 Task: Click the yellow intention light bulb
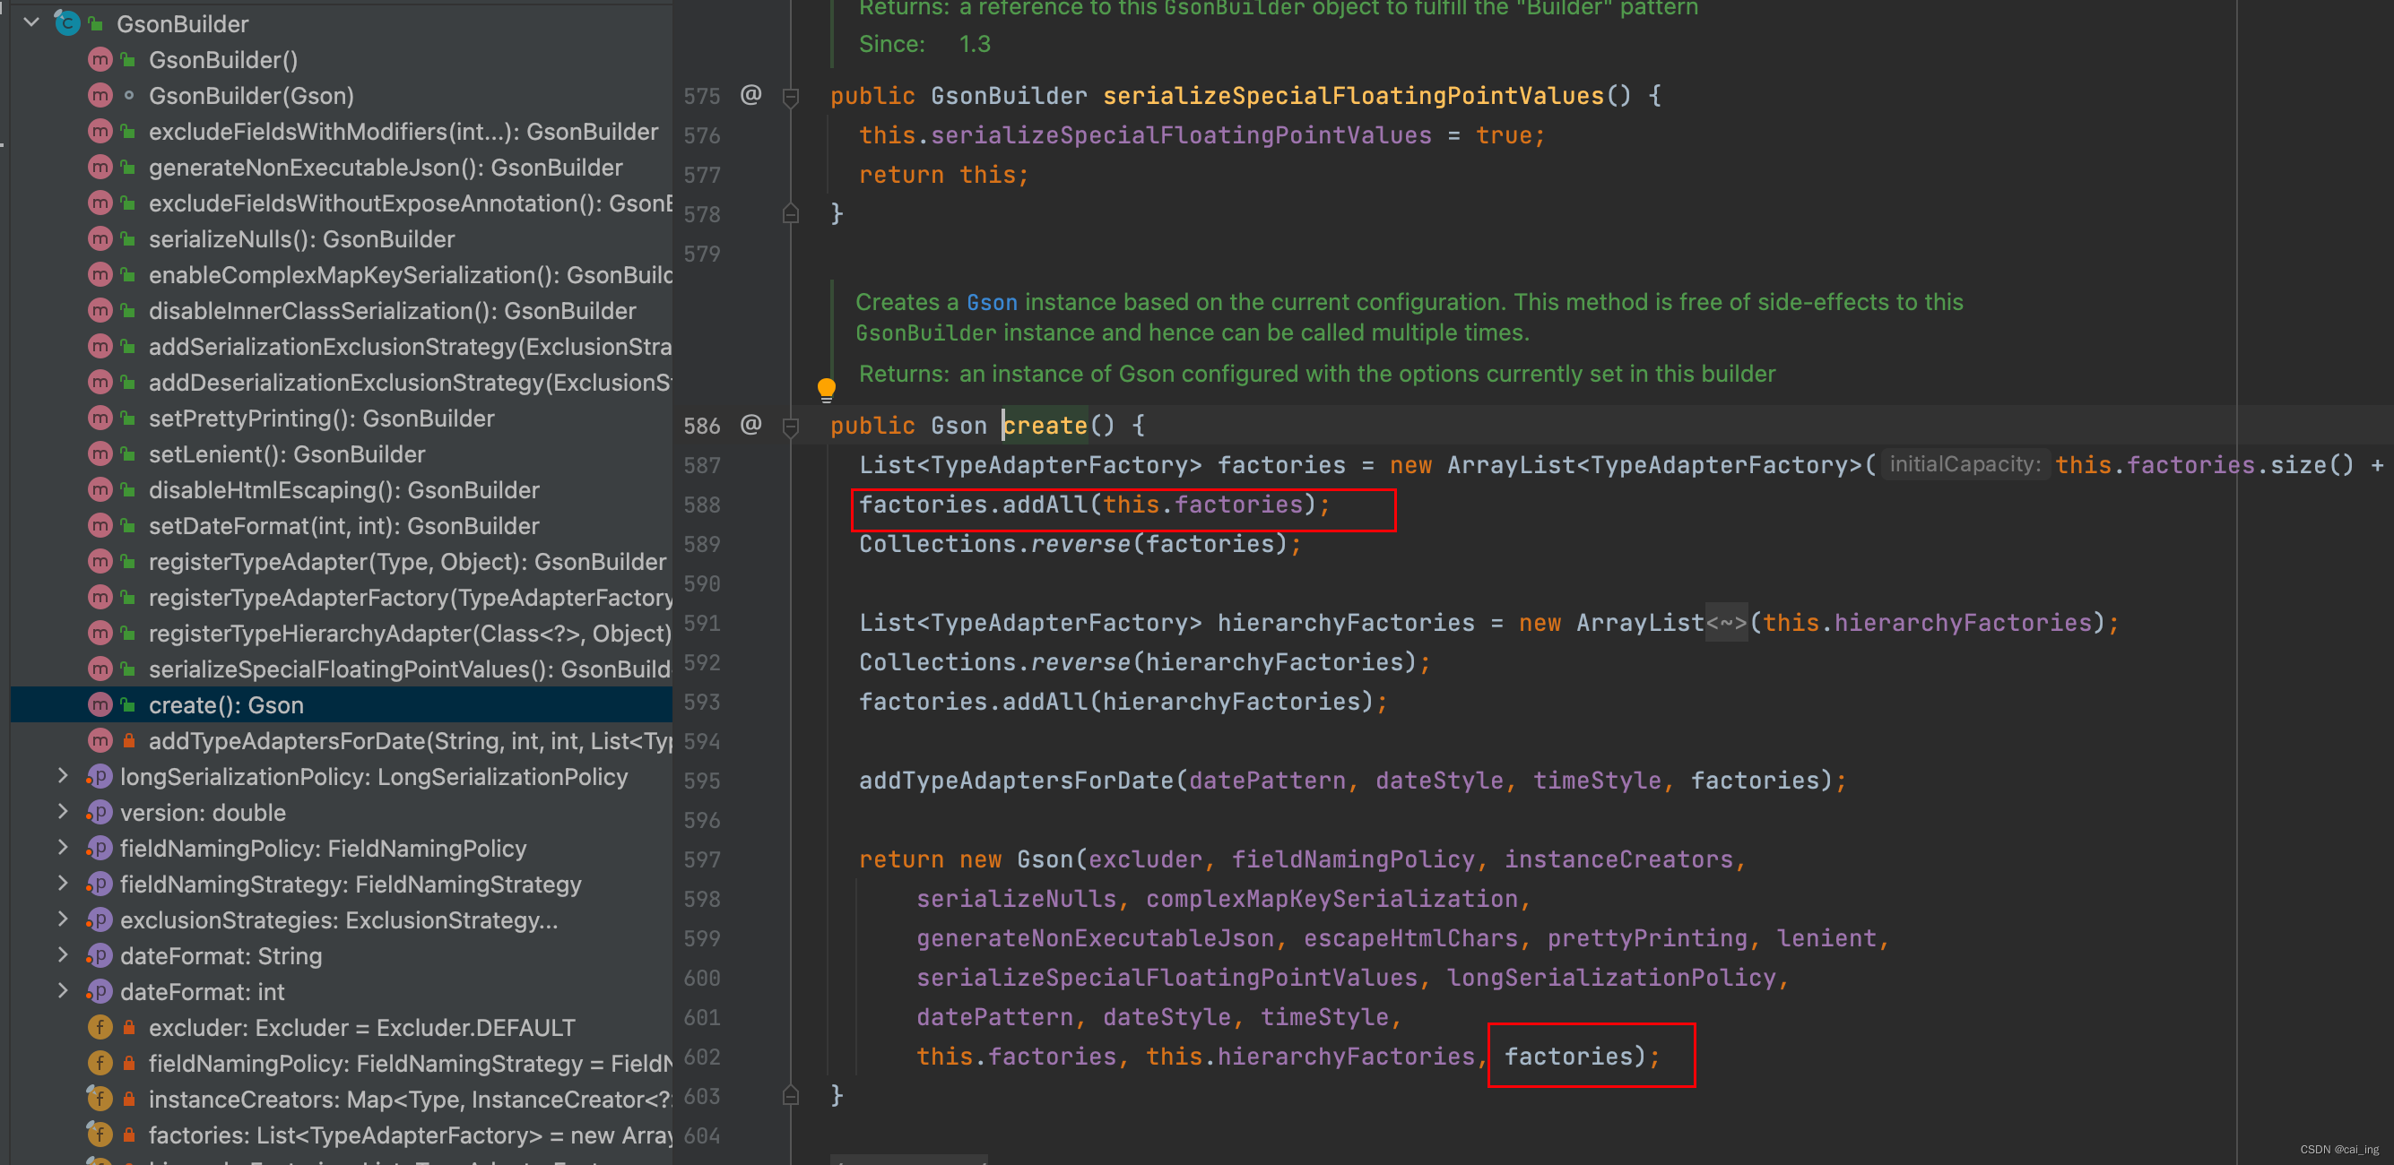point(825,389)
